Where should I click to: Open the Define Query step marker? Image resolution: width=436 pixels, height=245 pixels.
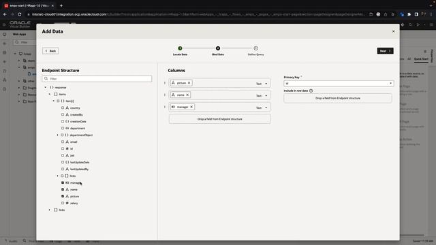coord(255,48)
